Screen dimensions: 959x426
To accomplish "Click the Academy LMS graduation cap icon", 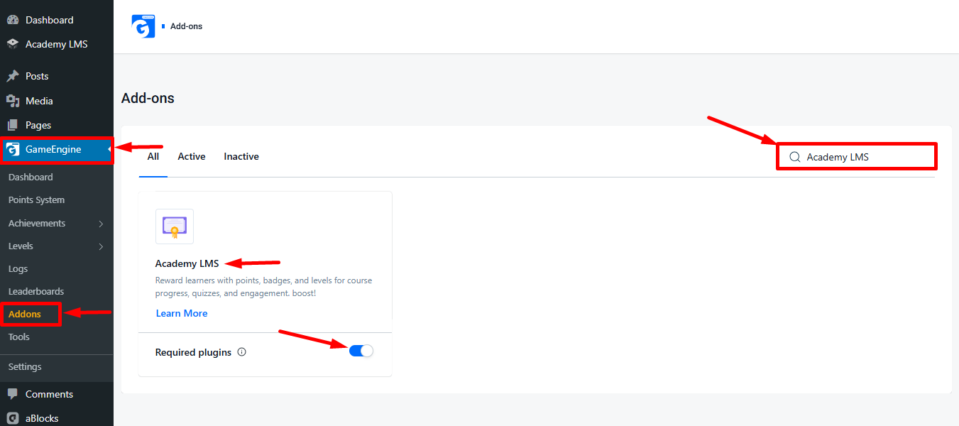I will tap(13, 44).
